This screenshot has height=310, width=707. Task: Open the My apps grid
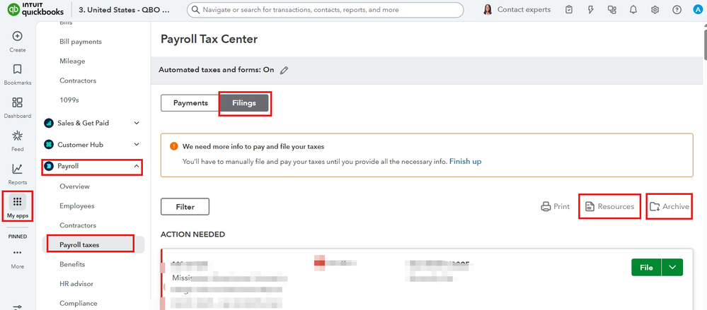tap(18, 201)
